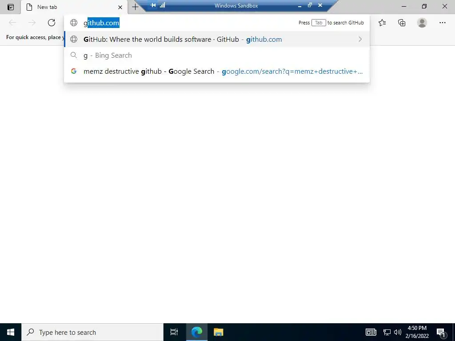Click the pin icon on Windows Sandbox bar

(153, 5)
